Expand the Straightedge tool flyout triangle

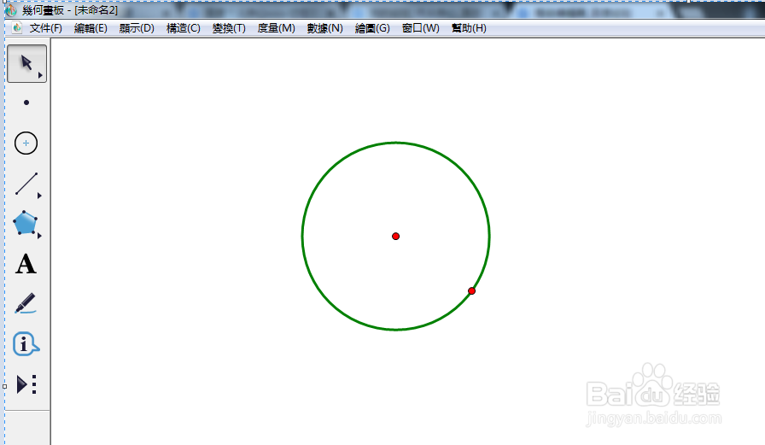39,196
